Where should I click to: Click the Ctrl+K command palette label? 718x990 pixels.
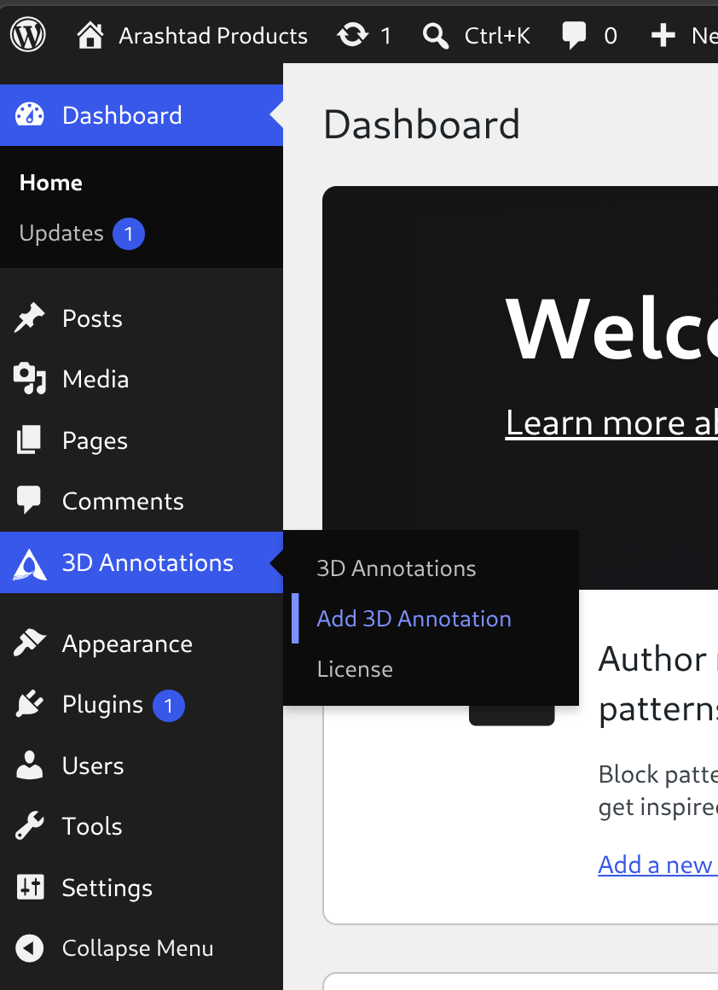tap(497, 36)
